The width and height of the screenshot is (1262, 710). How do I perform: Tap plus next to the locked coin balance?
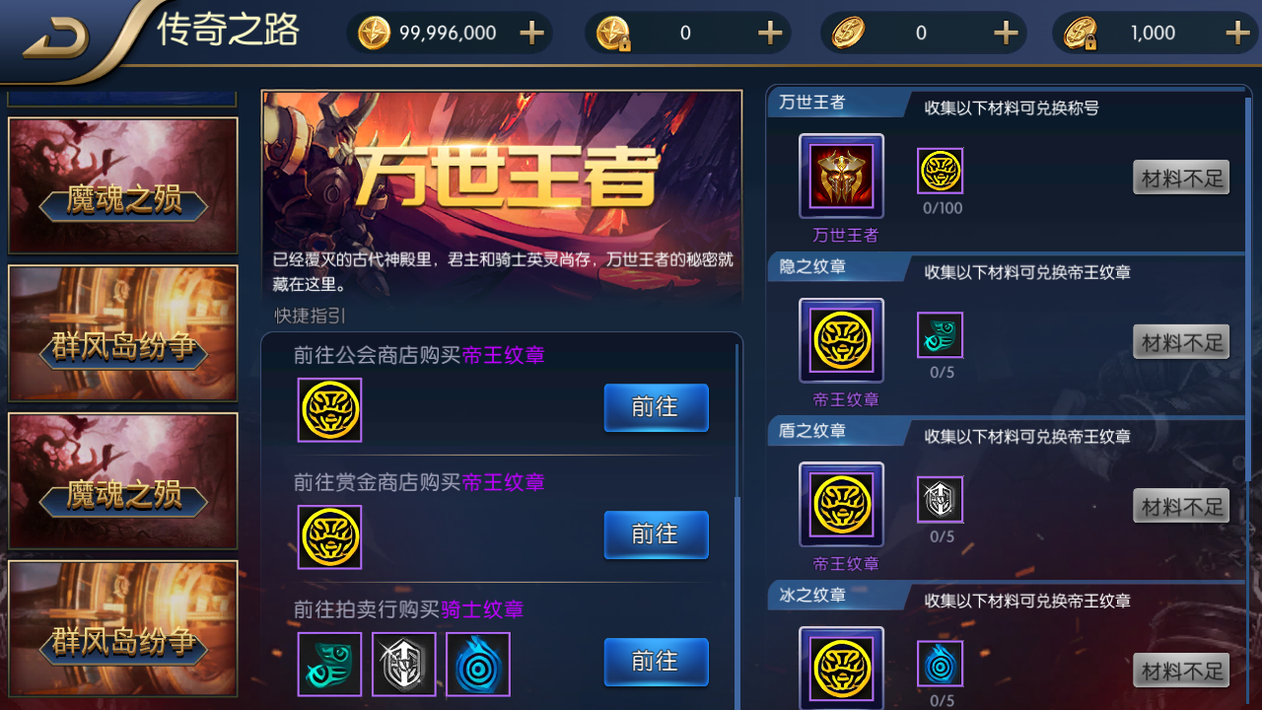click(x=770, y=33)
